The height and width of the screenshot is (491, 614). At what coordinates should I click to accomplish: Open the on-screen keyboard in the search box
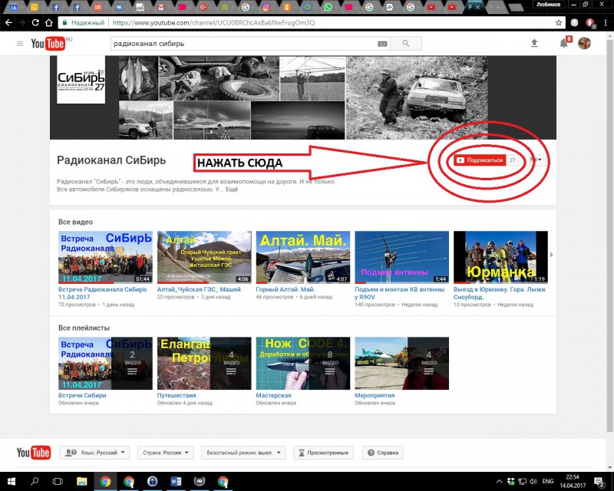pyautogui.click(x=382, y=44)
